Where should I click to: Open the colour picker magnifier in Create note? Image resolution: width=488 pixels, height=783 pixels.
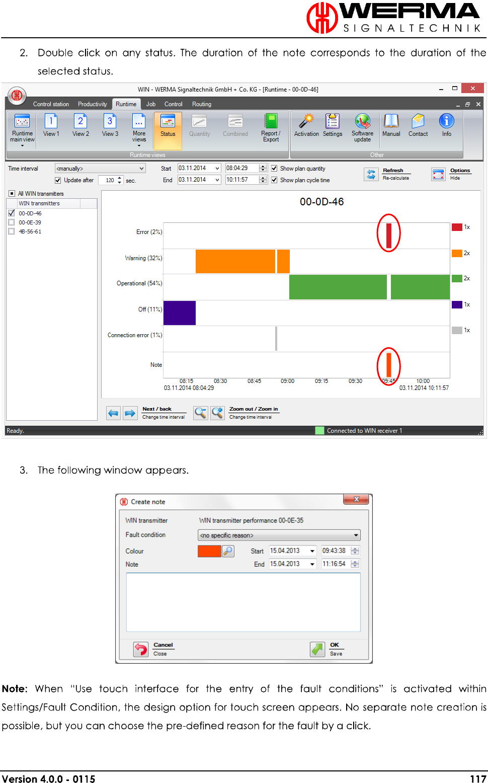(228, 551)
